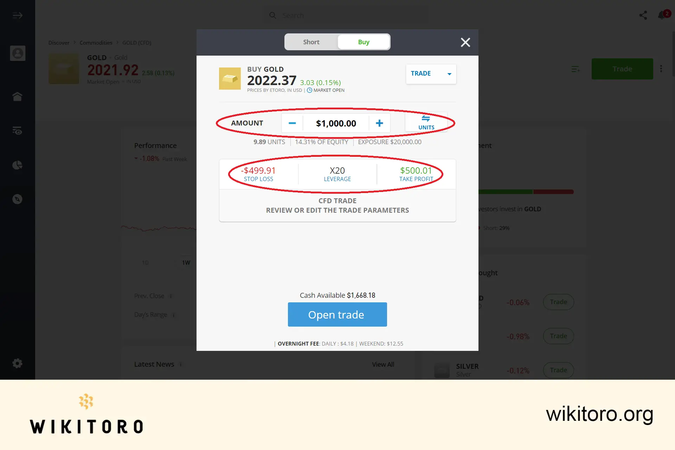The image size is (675, 450).
Task: Click the share icon top right
Action: pyautogui.click(x=643, y=15)
